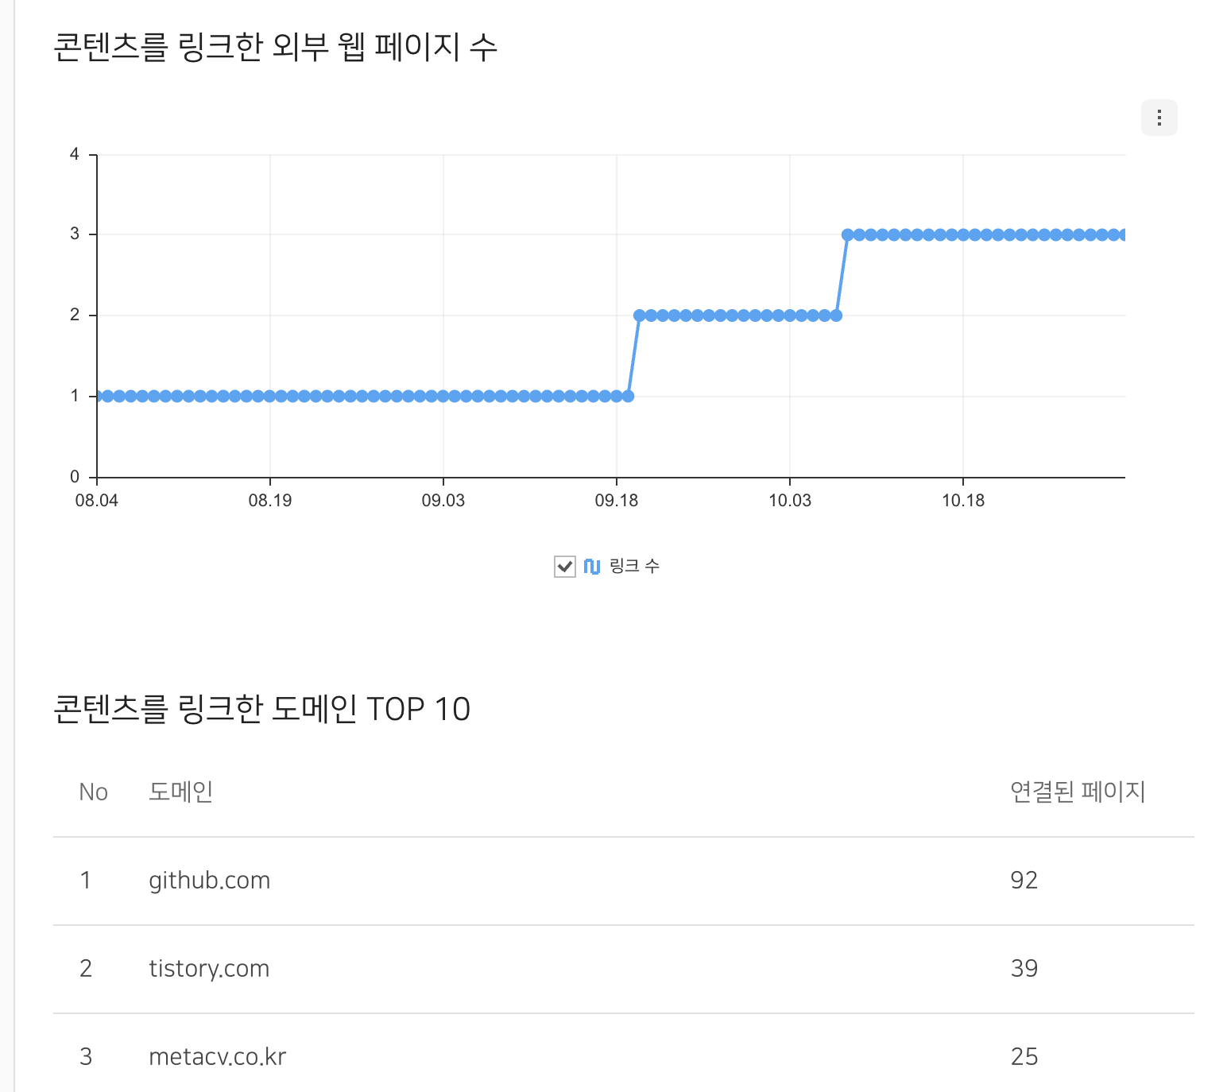Select first data point at value 3
Viewport: 1227px width, 1092px height.
(847, 234)
